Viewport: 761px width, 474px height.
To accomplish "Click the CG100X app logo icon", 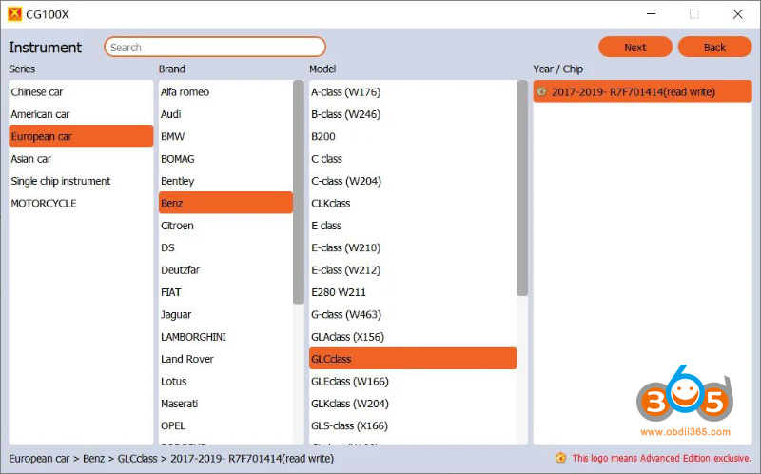I will pos(14,14).
